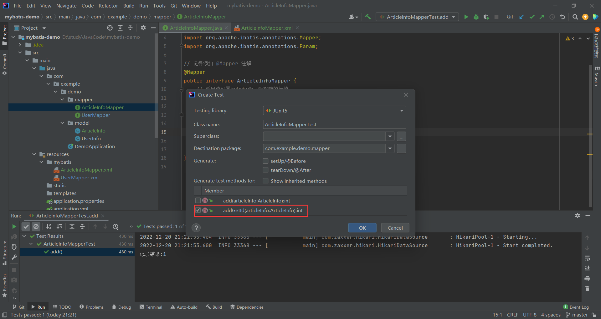Select UserMapper.xml in project tree
The width and height of the screenshot is (601, 319).
click(x=80, y=178)
